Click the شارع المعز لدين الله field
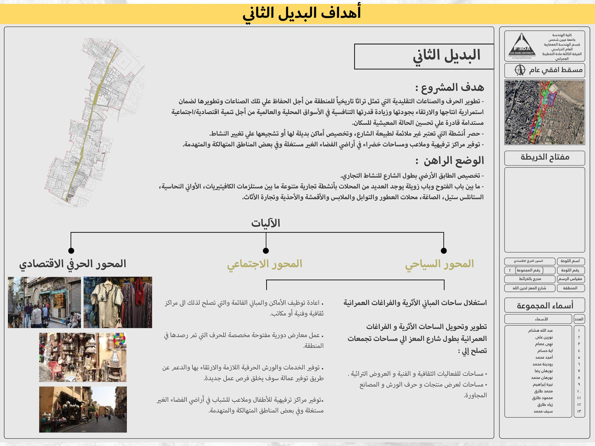This screenshot has height=446, width=595. [x=529, y=288]
